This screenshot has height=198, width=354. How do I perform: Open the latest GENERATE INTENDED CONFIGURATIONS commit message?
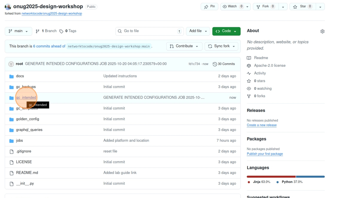click(96, 64)
